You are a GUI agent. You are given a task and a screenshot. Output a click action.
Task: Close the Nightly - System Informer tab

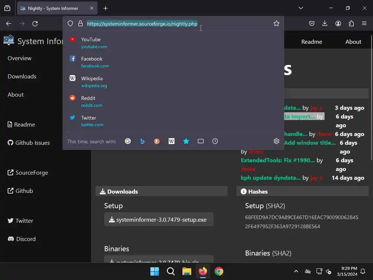pyautogui.click(x=92, y=8)
